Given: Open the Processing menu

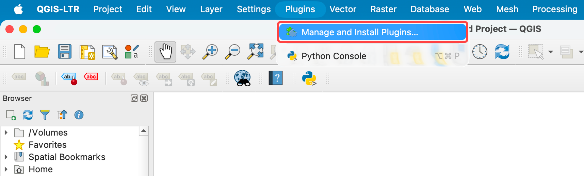Looking at the screenshot, I should point(555,9).
